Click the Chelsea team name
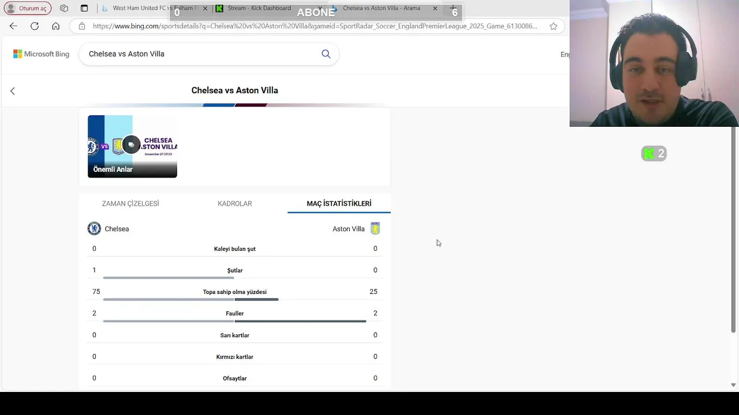The width and height of the screenshot is (739, 415). click(117, 229)
